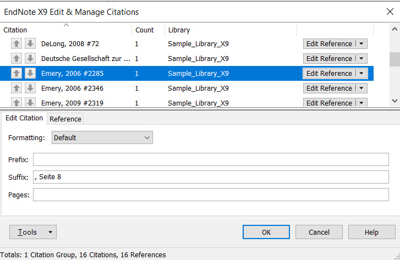Move Emery, 2006 #2285 citation up
This screenshot has width=400, height=260.
(17, 74)
